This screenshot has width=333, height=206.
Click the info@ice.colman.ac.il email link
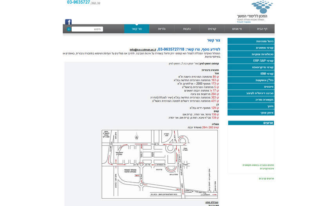[143, 49]
